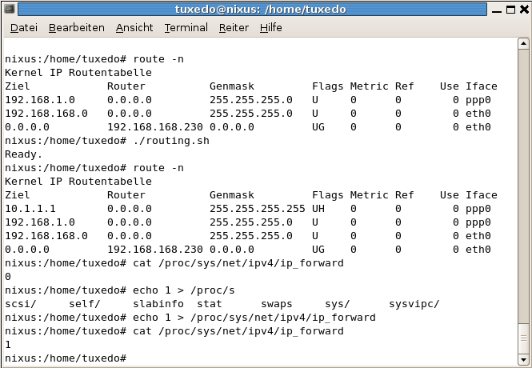Open the Ansicht menu
This screenshot has width=532, height=368.
[x=134, y=27]
